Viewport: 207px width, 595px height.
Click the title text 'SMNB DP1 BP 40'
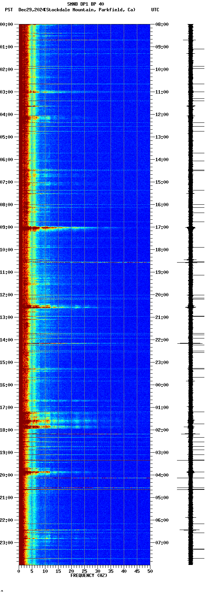[x=85, y=4]
